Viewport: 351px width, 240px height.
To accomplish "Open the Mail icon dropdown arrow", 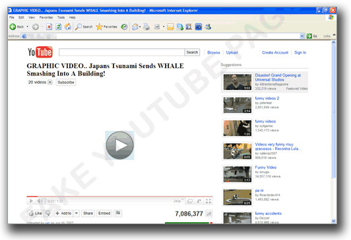I will pyautogui.click(x=140, y=27).
